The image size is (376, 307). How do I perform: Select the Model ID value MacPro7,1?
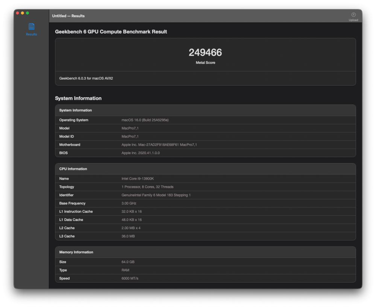click(x=130, y=136)
